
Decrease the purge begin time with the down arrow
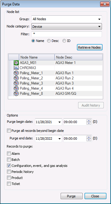tap(89, 123)
